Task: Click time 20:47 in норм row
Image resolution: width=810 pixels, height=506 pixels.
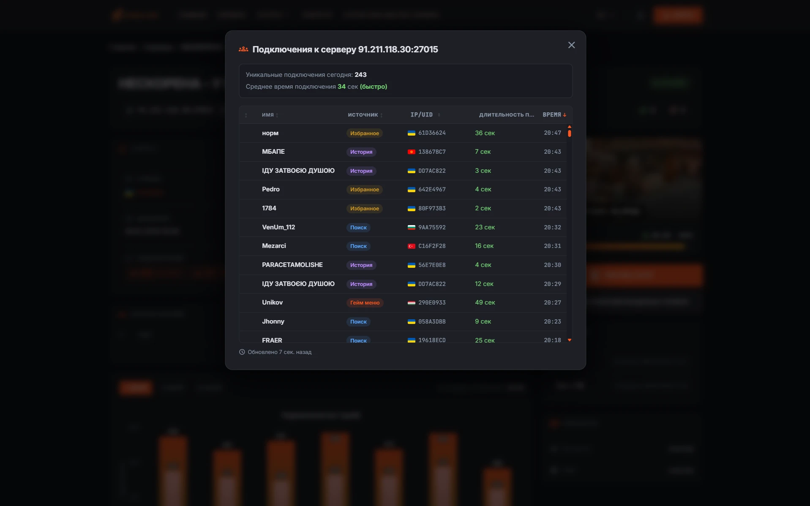Action: [552, 133]
